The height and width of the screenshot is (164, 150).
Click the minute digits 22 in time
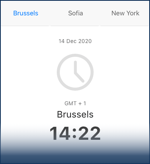89,133
